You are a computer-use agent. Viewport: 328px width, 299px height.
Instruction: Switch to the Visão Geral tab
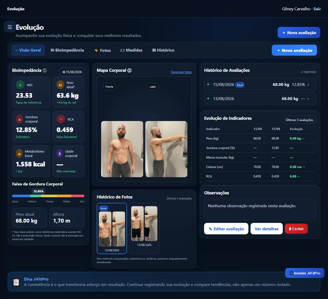pos(28,50)
